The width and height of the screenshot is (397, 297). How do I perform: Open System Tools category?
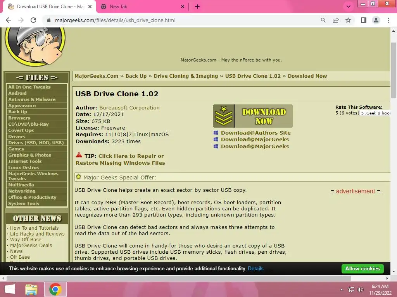pyautogui.click(x=24, y=203)
